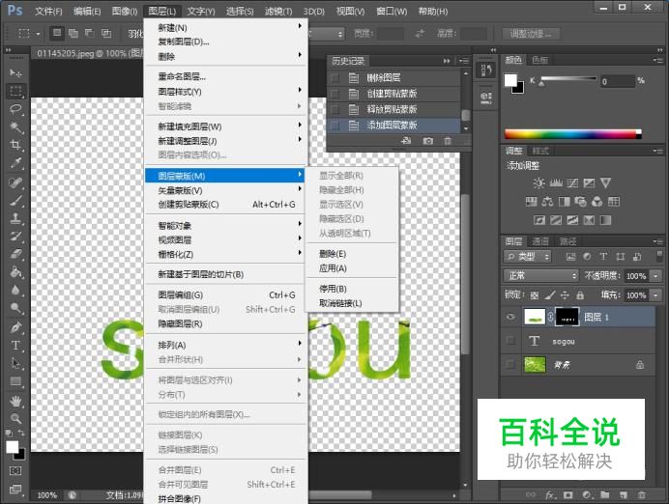Toggle visibility eye of 图层 1
The image size is (669, 504).
click(510, 317)
